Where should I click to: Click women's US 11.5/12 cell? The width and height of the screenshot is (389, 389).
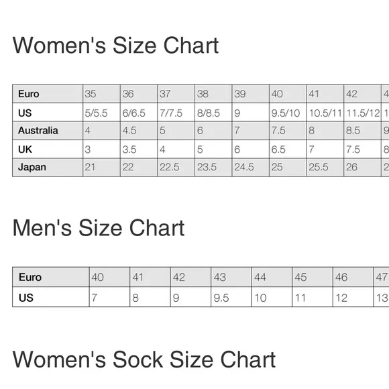[x=362, y=113]
